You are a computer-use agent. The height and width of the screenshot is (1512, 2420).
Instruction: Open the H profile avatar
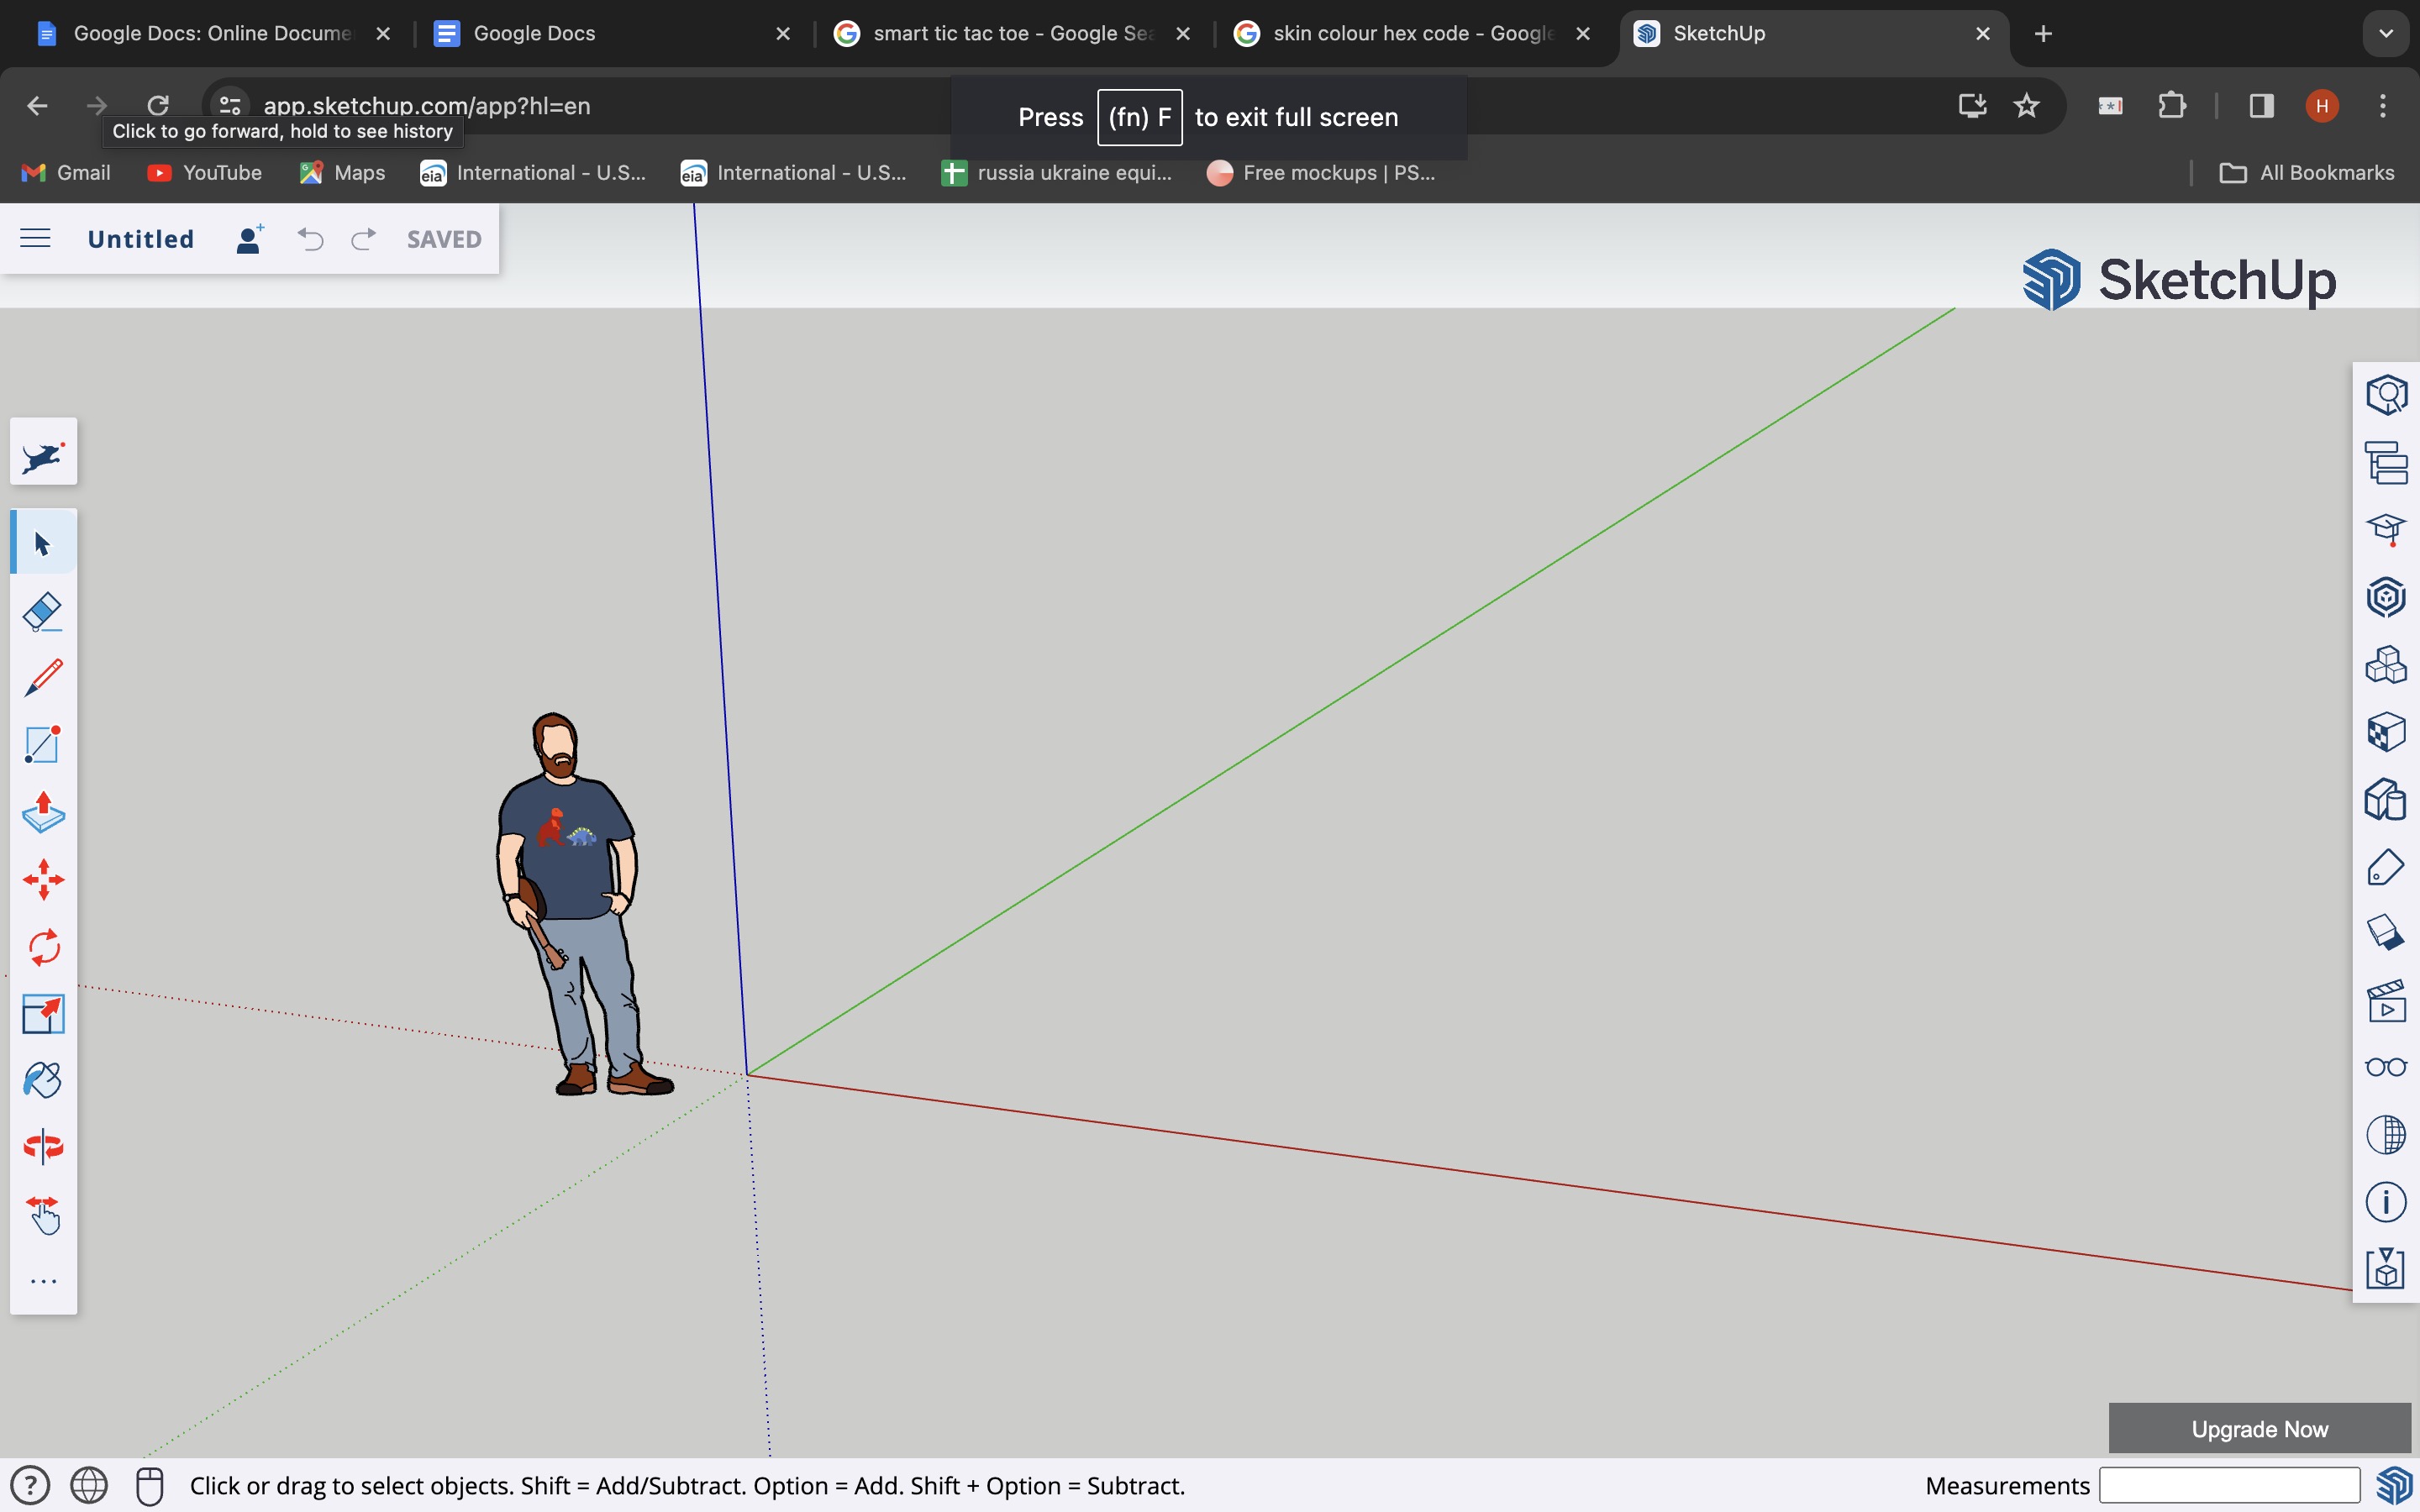tap(2322, 105)
